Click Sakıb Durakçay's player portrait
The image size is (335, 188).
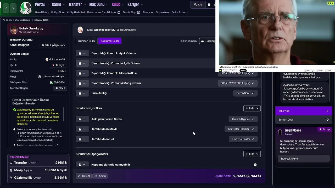pos(14,30)
